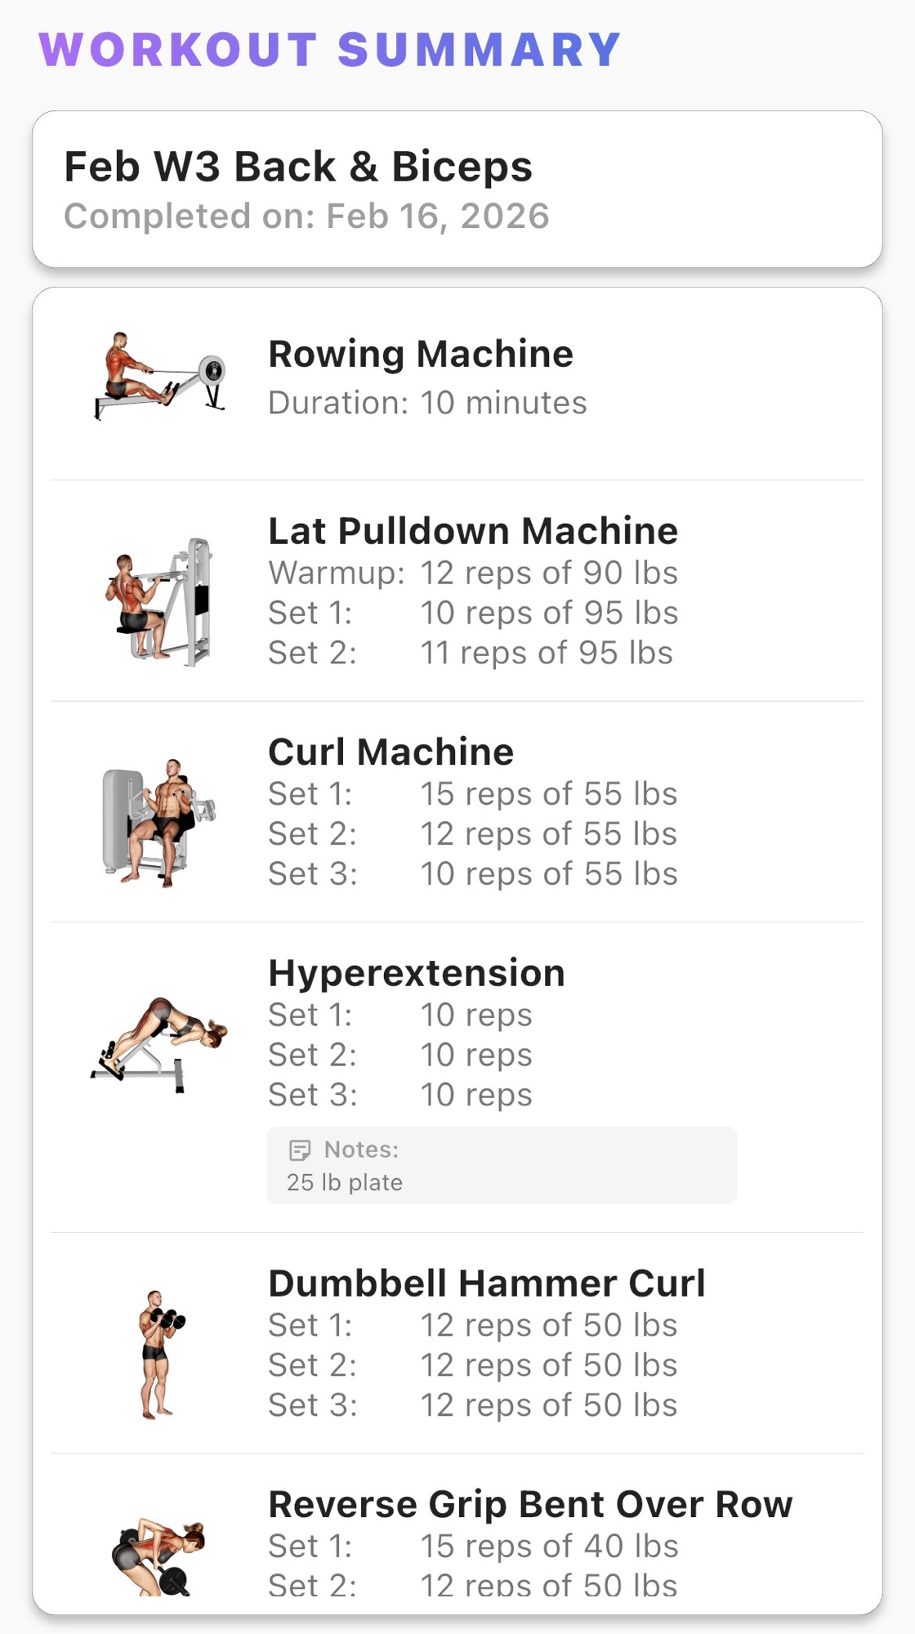Viewport: 915px width, 1634px height.
Task: Open the Feb W3 Back & Biceps card
Action: click(457, 190)
